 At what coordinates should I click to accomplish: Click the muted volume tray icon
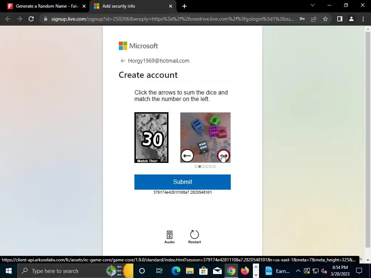[x=324, y=271]
